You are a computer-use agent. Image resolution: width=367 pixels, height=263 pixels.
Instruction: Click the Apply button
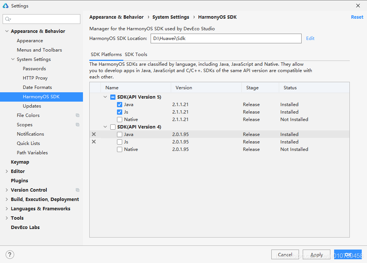click(x=317, y=254)
